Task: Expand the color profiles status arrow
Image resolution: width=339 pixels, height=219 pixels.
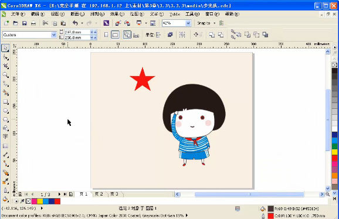Action: [187, 215]
